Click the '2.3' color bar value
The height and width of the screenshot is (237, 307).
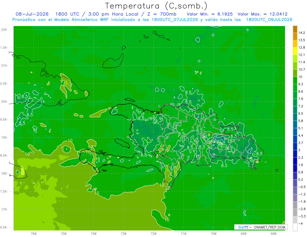[x=301, y=157]
